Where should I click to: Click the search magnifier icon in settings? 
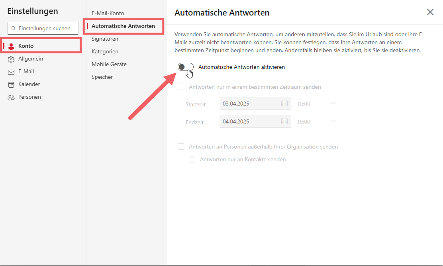click(13, 29)
